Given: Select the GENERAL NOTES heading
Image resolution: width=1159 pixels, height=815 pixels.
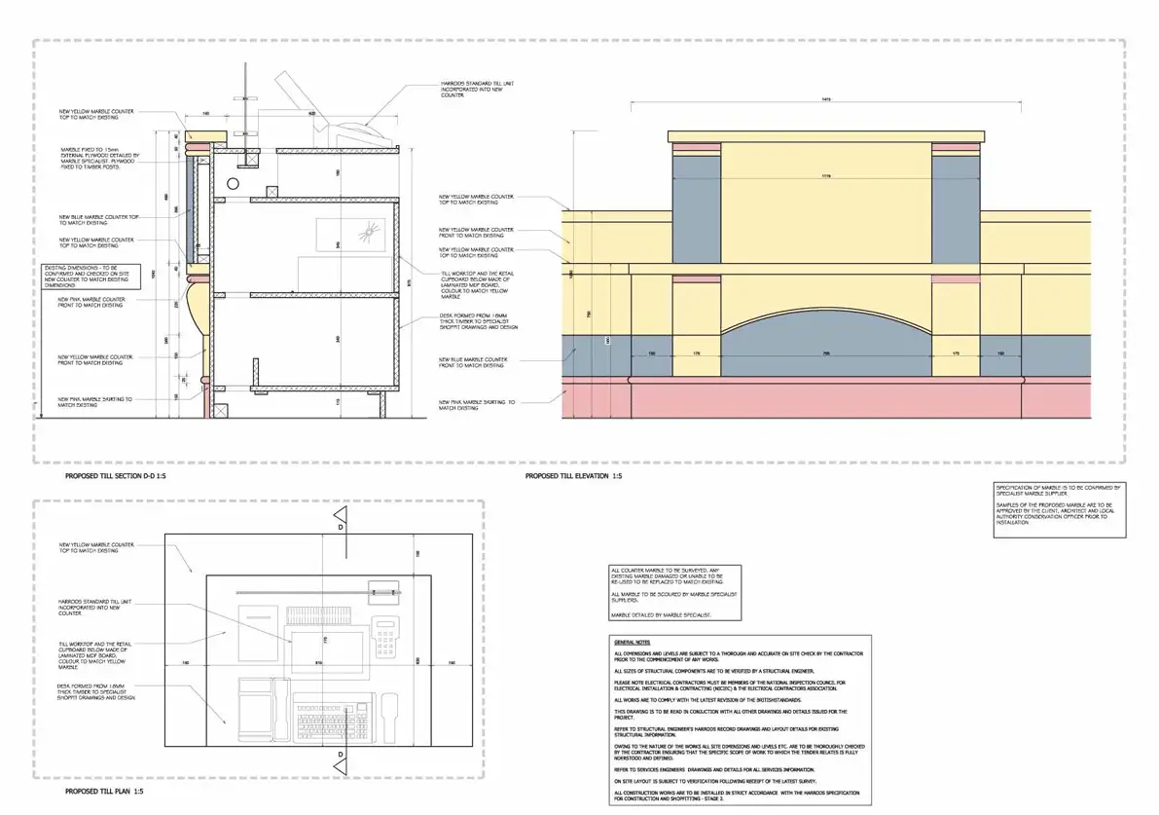Looking at the screenshot, I should click(629, 644).
